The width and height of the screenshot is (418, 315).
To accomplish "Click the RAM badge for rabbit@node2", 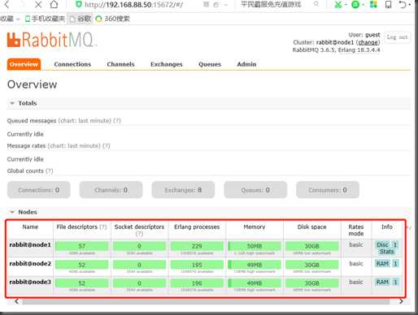I will (x=382, y=263).
